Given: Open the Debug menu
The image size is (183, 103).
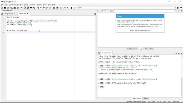Looking at the screenshot, I should tap(26, 5).
